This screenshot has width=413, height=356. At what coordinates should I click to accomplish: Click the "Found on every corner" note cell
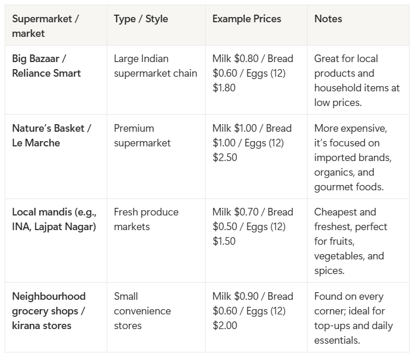click(353, 318)
